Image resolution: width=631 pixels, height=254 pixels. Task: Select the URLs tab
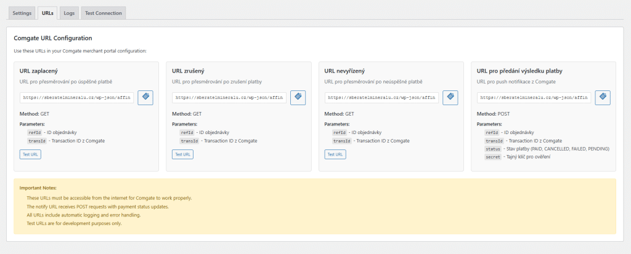tap(47, 13)
